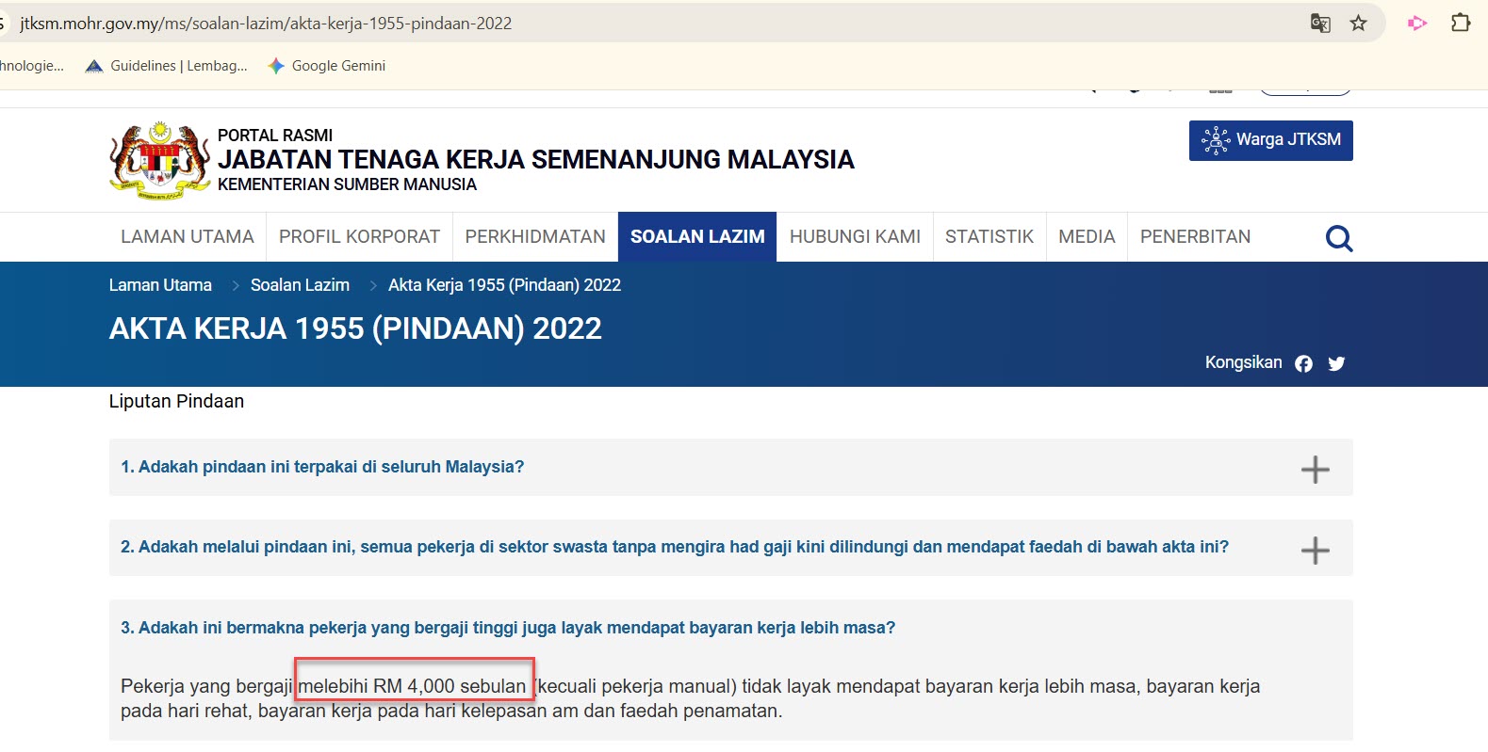The width and height of the screenshot is (1488, 752).
Task: Open the browser extensions puzzle icon
Action: tap(1460, 24)
